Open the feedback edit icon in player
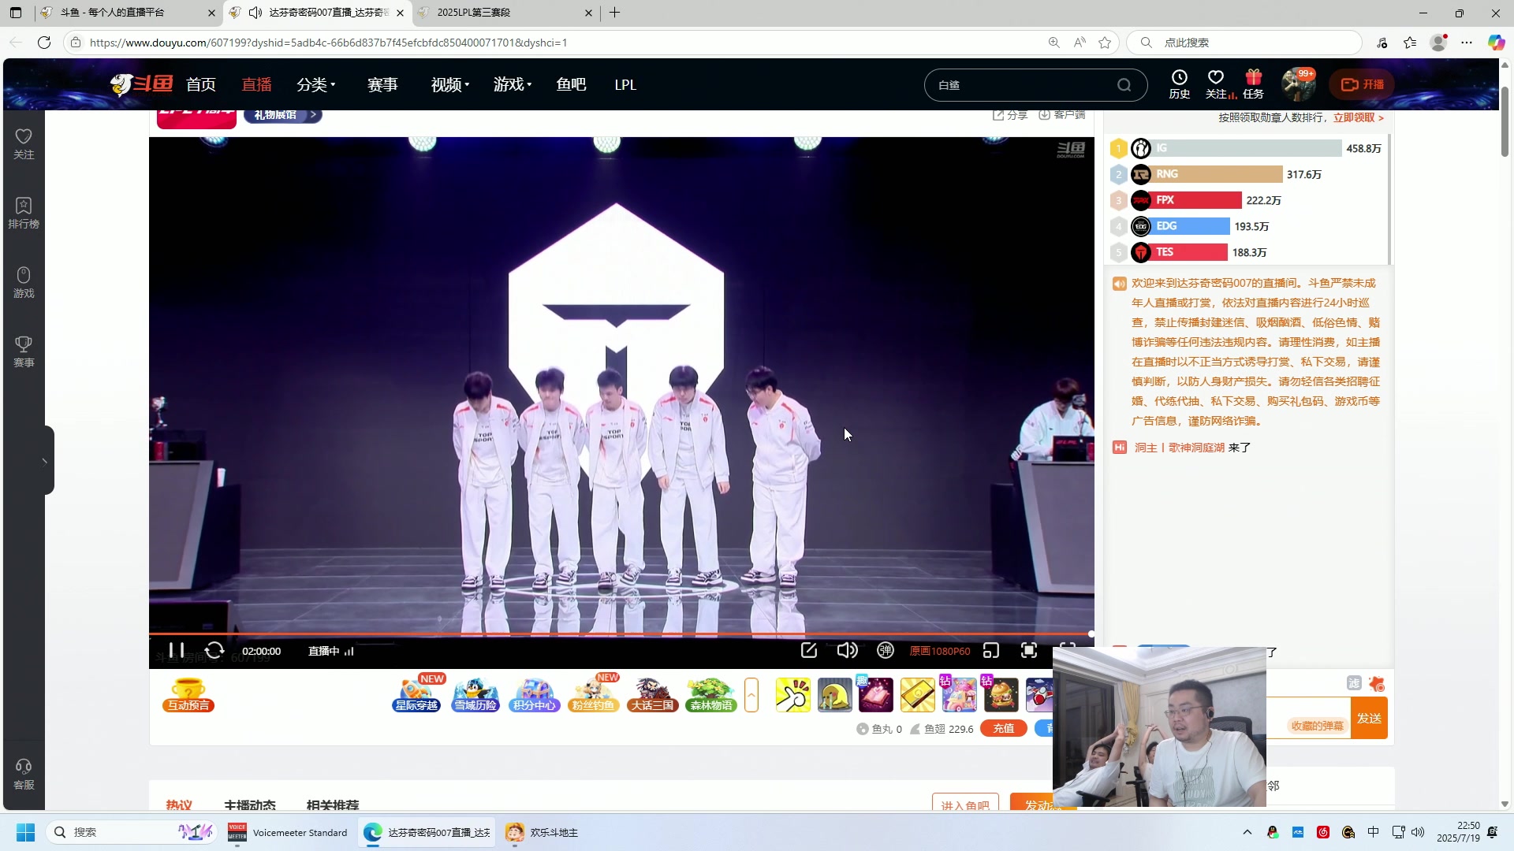1514x851 pixels. pyautogui.click(x=809, y=651)
